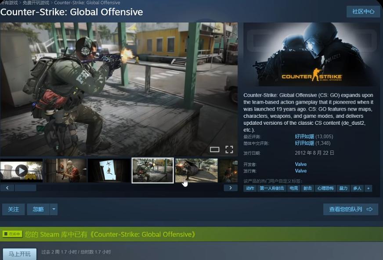Select the terrorist with rifle thumbnail
The image size is (383, 260).
coord(65,170)
